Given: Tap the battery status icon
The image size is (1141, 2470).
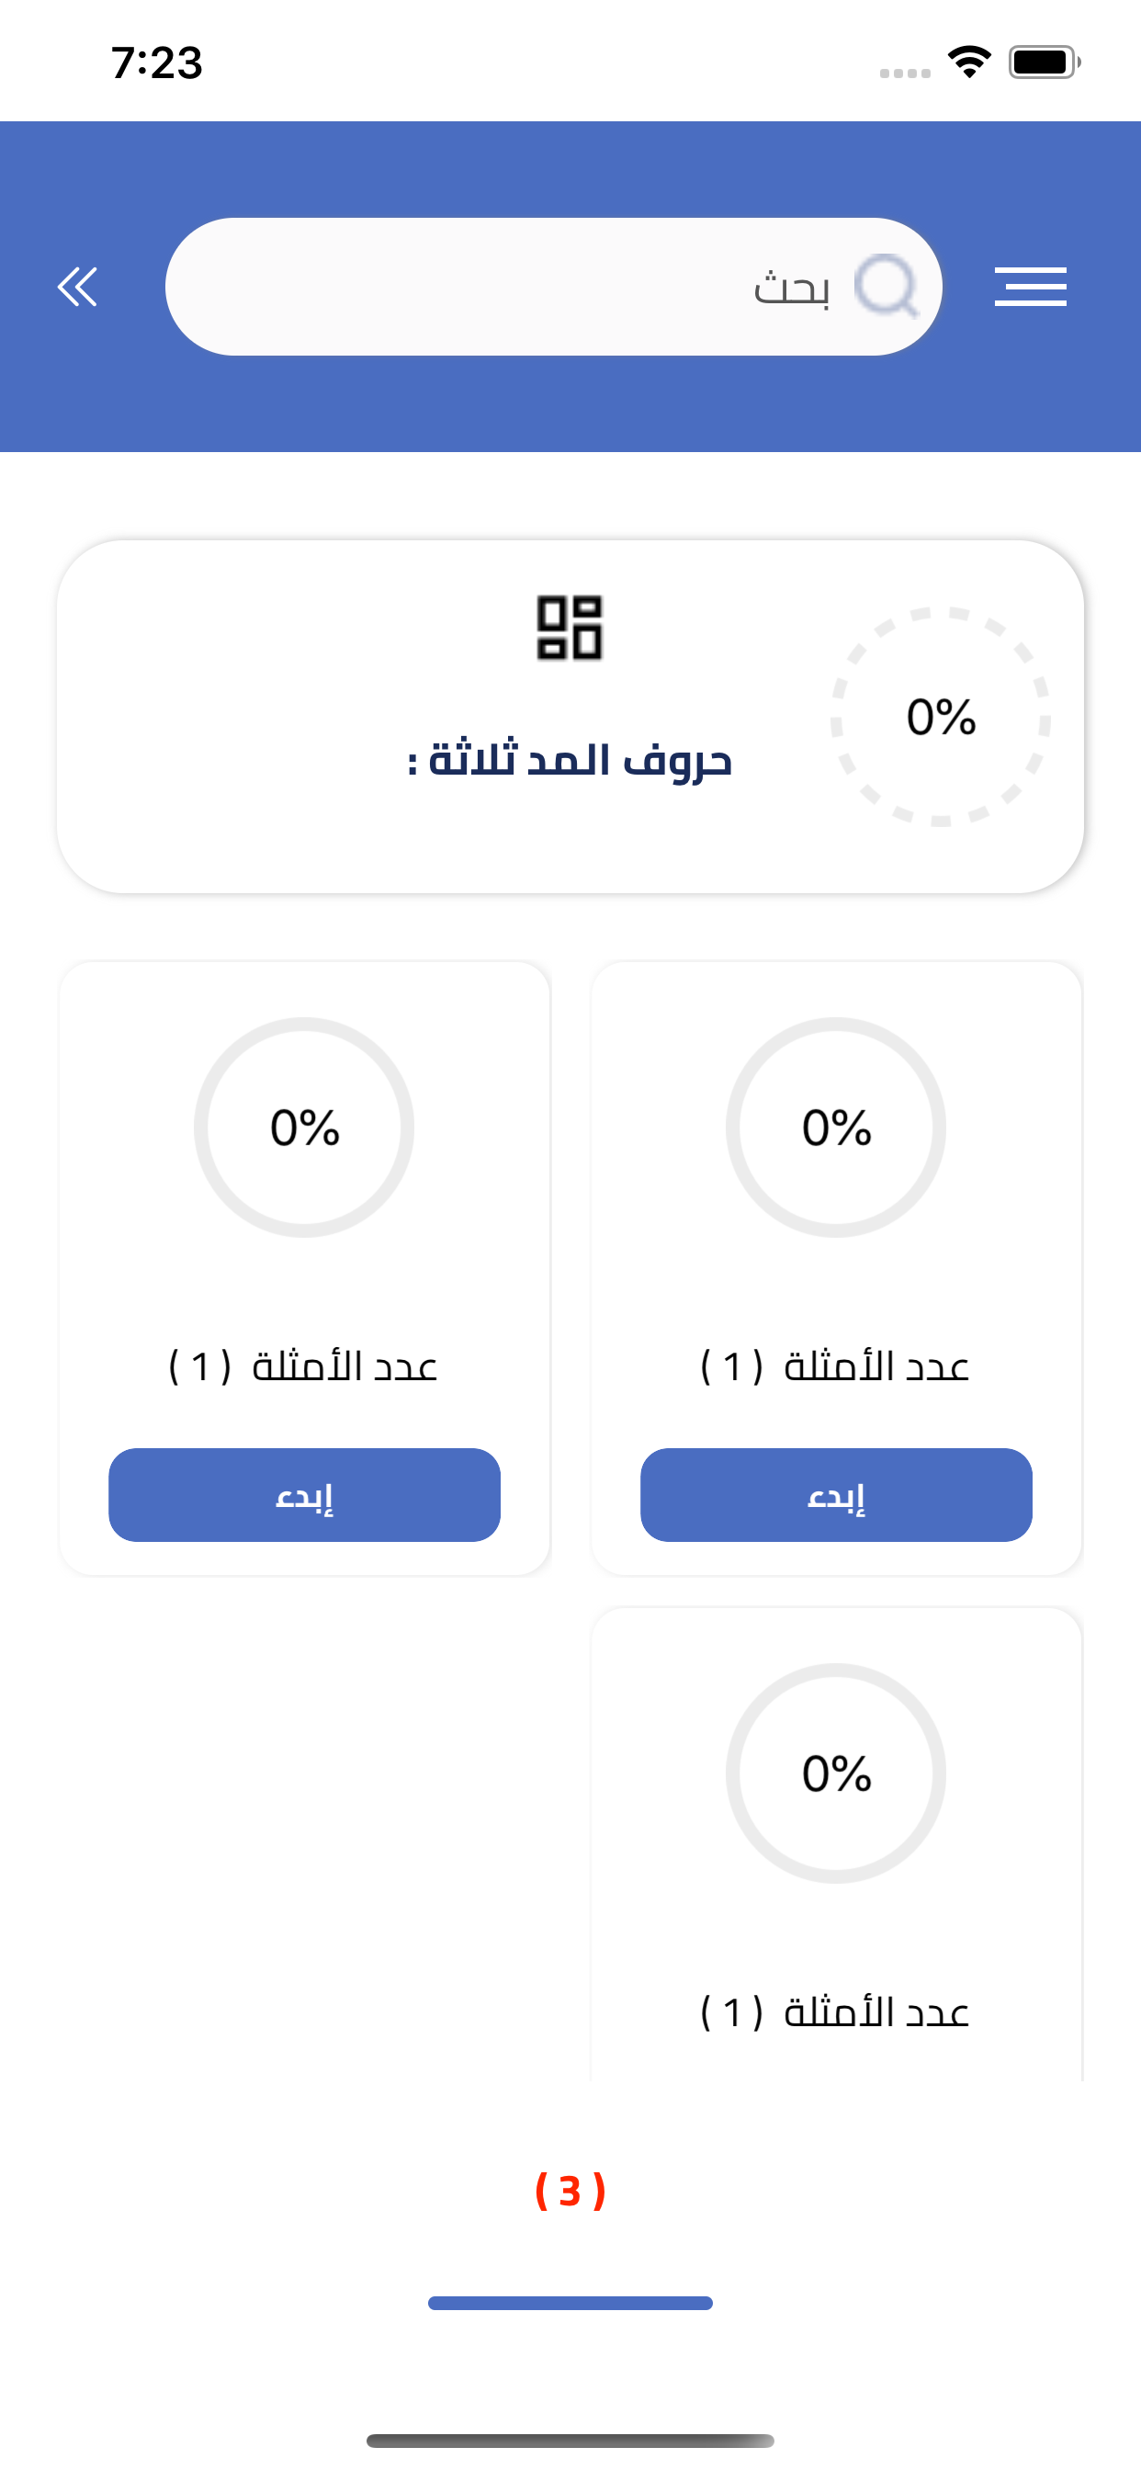Looking at the screenshot, I should point(1044,62).
